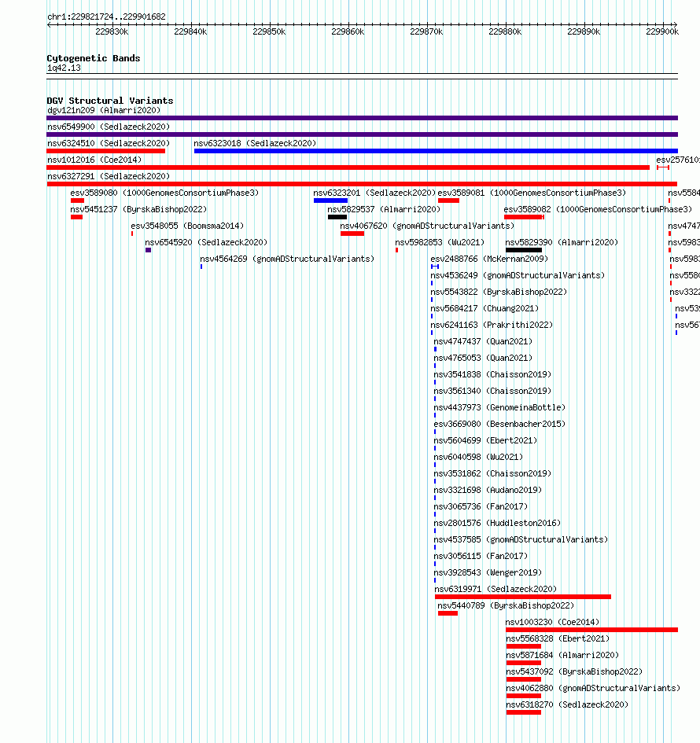This screenshot has width=700, height=743.
Task: Open esv3548055 (Boomsma2014) variant
Action: [187, 226]
